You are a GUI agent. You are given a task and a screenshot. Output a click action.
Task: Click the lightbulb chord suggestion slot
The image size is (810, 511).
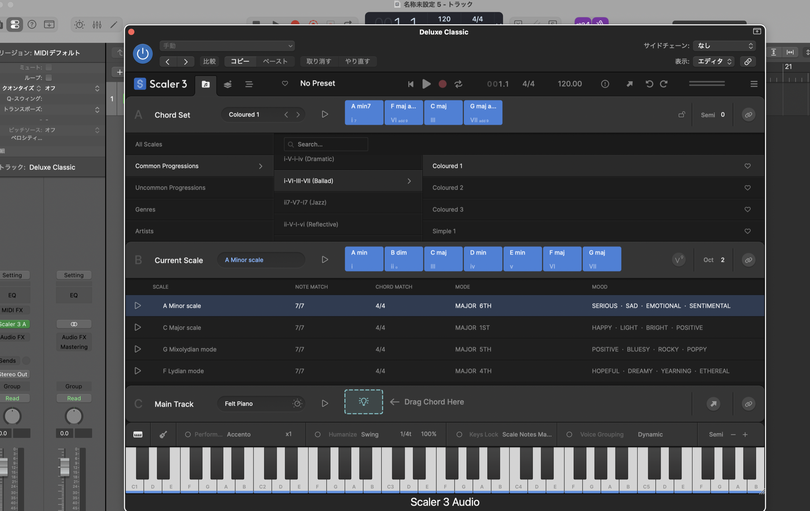363,402
